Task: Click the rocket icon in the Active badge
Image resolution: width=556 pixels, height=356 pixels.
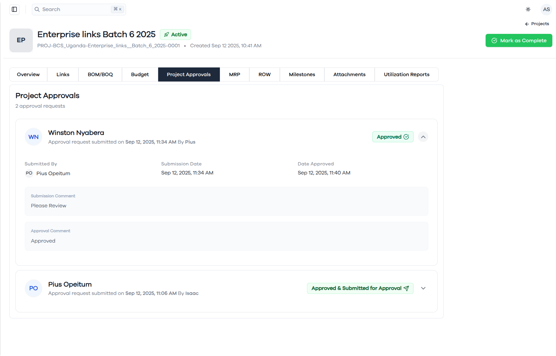Action: tap(167, 35)
